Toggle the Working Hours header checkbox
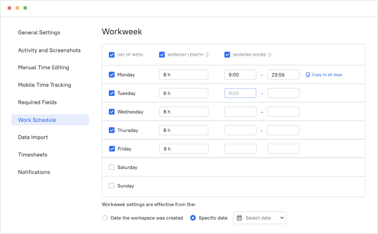The height and width of the screenshot is (234, 378). click(227, 55)
